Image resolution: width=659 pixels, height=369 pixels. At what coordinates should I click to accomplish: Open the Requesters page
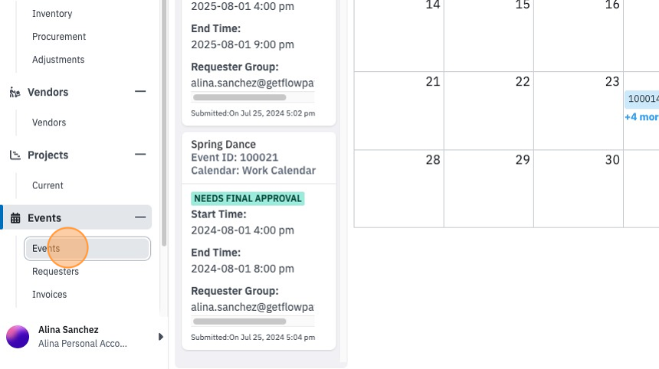[55, 272]
